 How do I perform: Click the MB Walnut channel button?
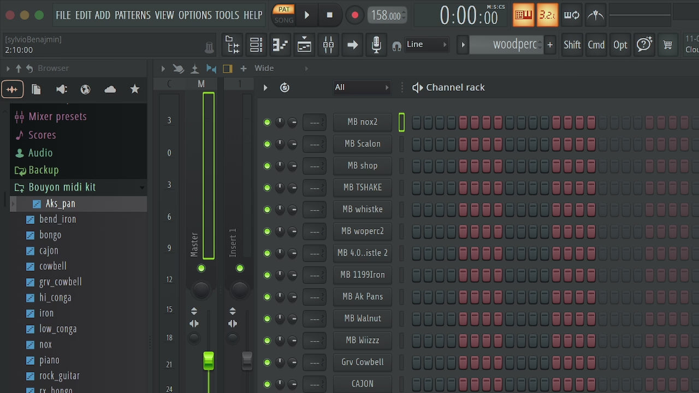[x=363, y=318]
